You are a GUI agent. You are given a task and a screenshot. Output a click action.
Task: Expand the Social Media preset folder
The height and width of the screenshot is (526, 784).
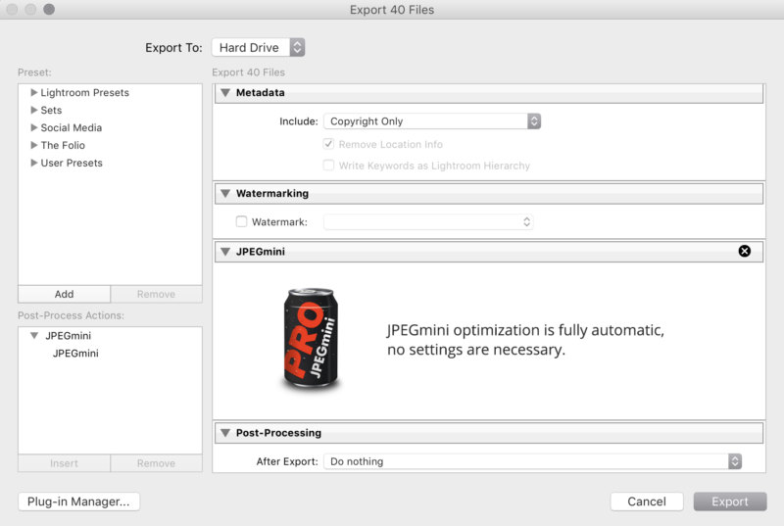tap(34, 127)
